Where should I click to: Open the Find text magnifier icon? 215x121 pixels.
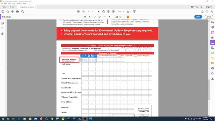click(23, 12)
